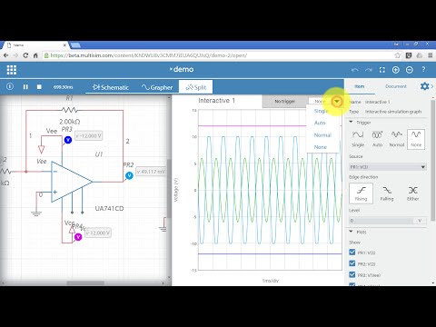Choose Falling edge direction

pyautogui.click(x=387, y=193)
